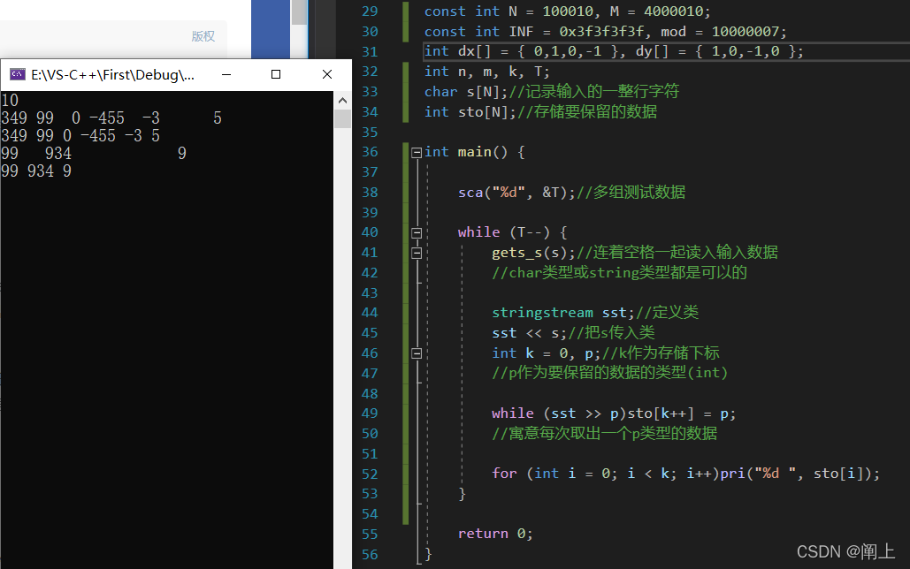Click the console vertical scrollbar thumb
This screenshot has width=910, height=569.
pyautogui.click(x=342, y=118)
